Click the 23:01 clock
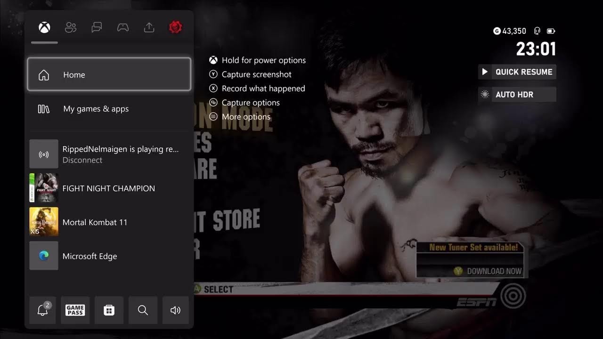Screen dimensions: 603x339 point(536,49)
